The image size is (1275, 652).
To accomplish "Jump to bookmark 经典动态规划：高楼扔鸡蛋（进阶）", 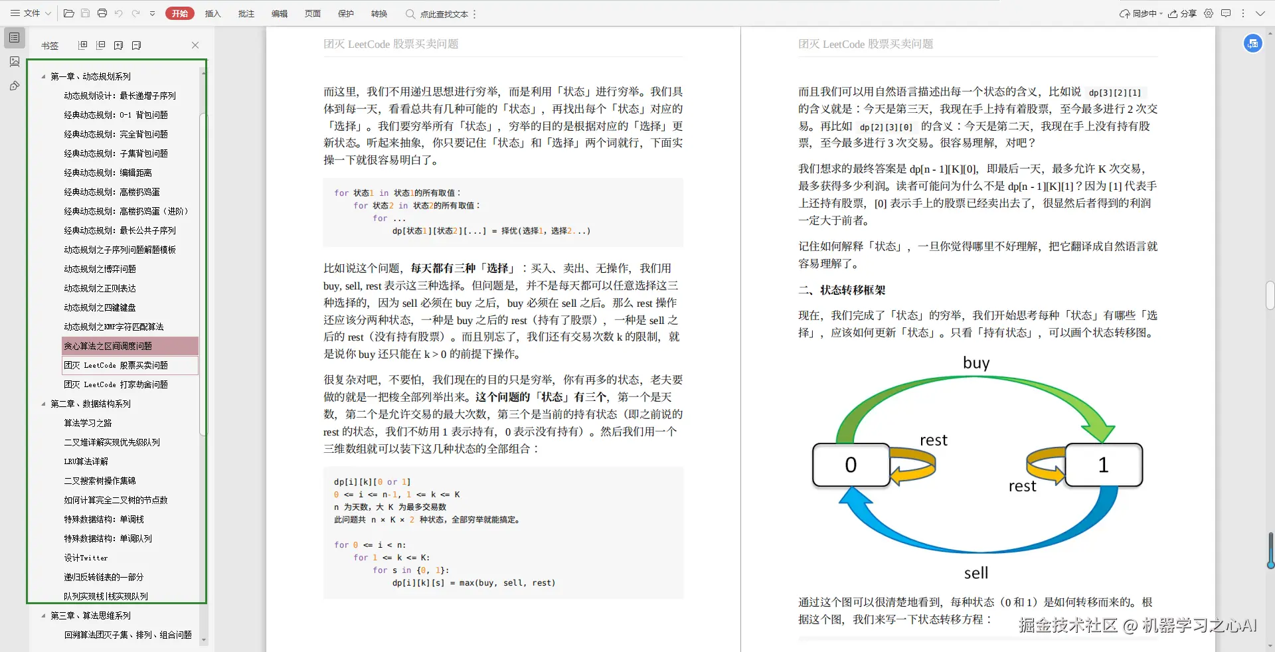I will tap(126, 212).
